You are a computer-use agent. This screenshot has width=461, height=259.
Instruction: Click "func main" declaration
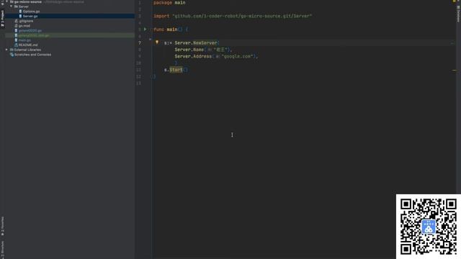(x=165, y=29)
